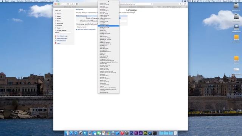Choose Turkish (TR) from language list
242x136 pixels.
[109, 91]
